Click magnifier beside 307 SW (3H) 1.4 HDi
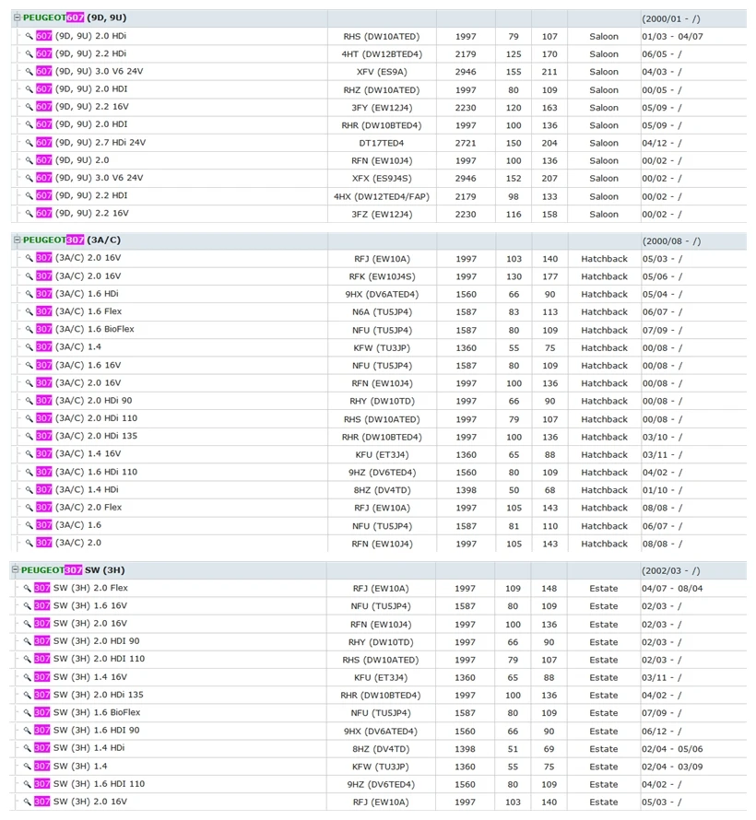This screenshot has height=820, width=756. [x=28, y=748]
